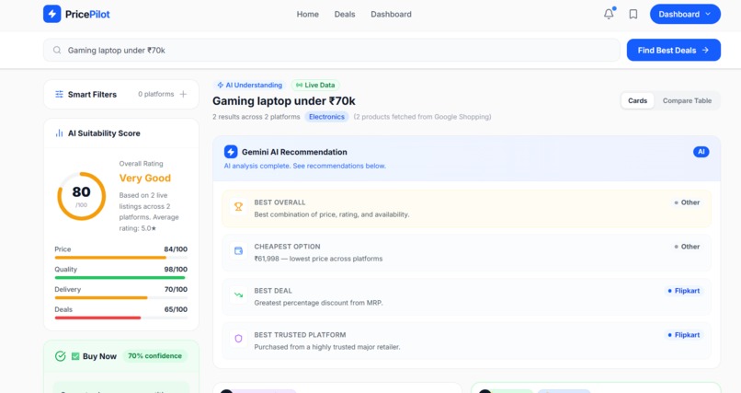Add platform with the plus icon
The height and width of the screenshot is (393, 741).
tap(183, 94)
